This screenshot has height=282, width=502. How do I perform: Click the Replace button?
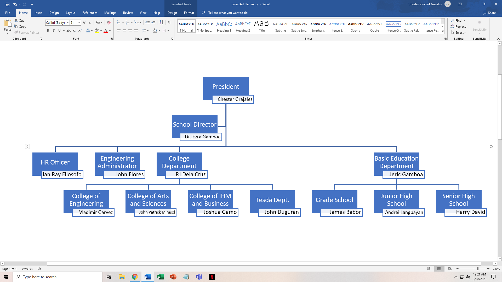click(x=458, y=26)
